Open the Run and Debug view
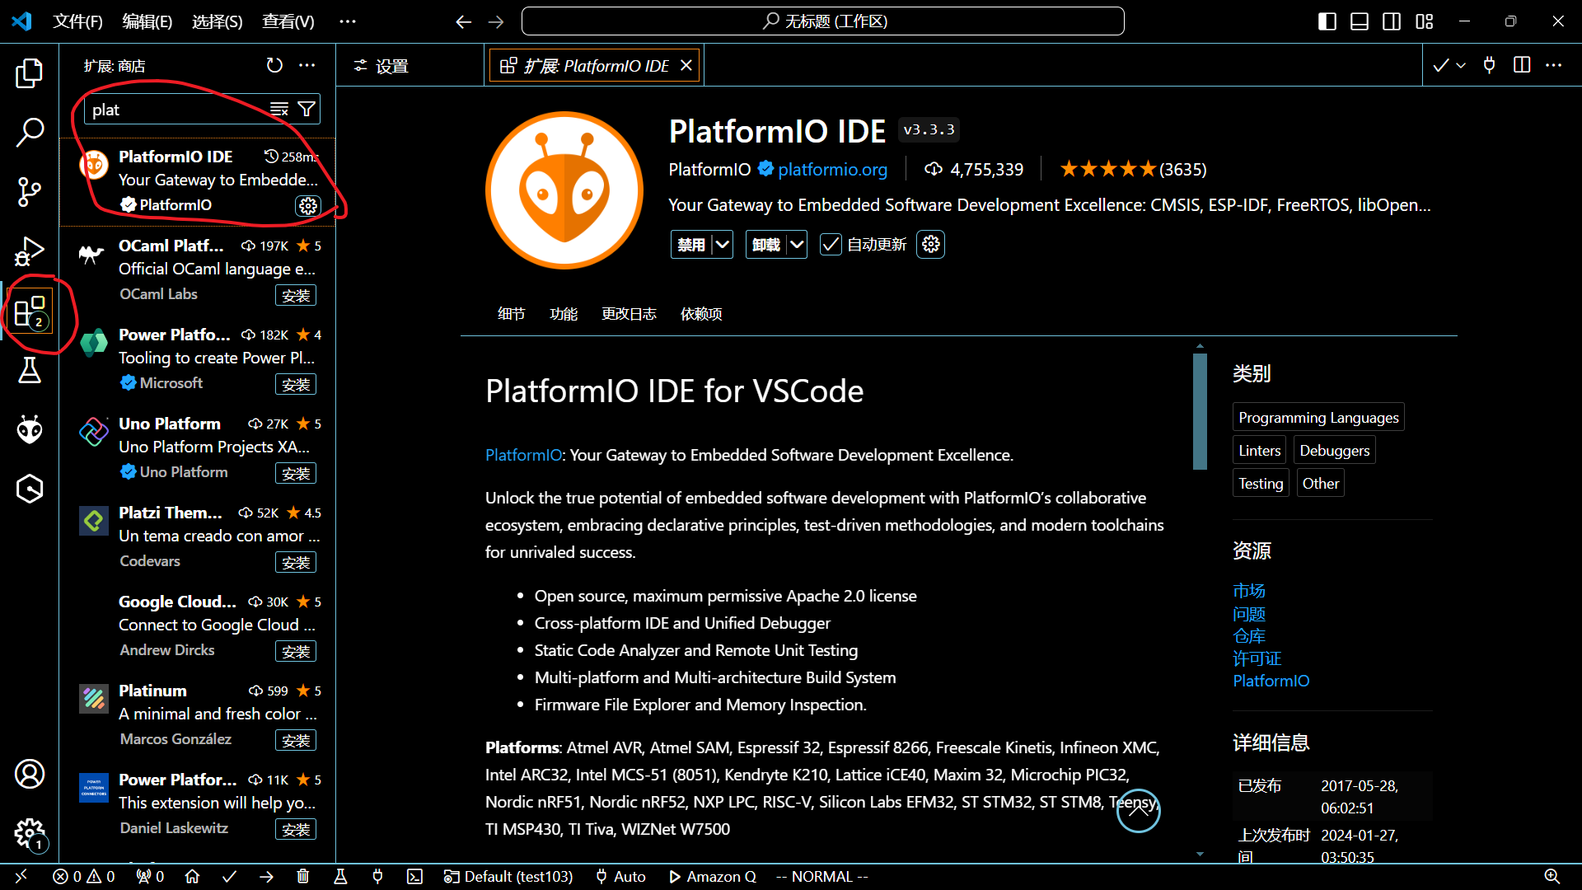1582x890 pixels. tap(30, 251)
